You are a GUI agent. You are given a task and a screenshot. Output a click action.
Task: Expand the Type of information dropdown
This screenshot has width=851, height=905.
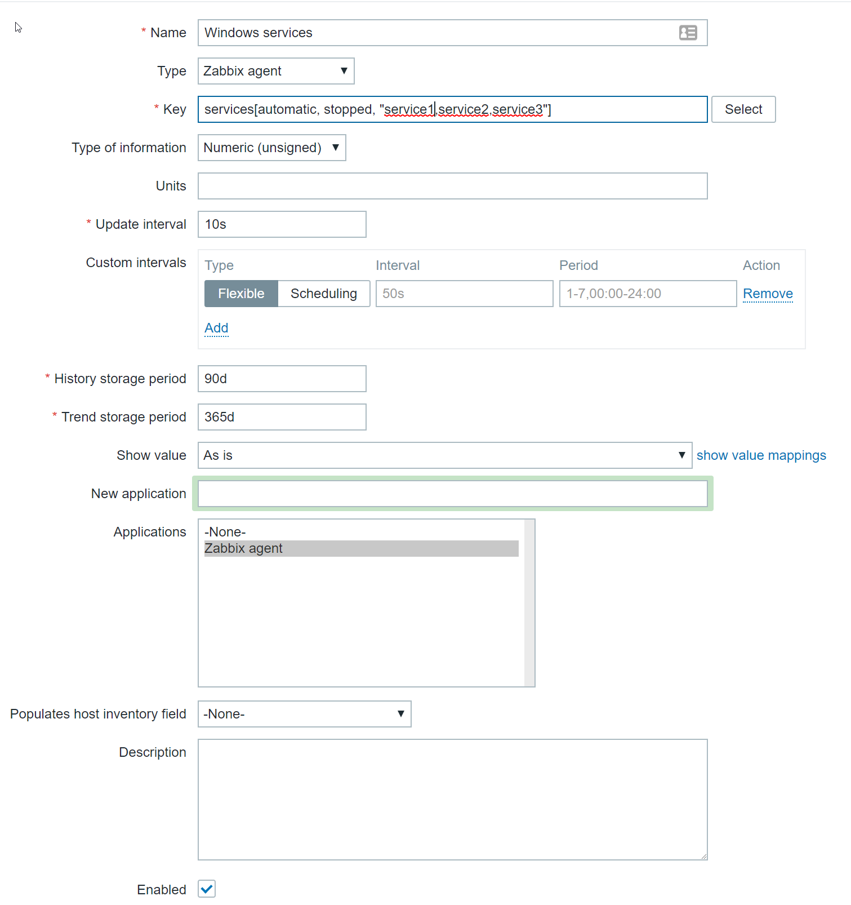(271, 148)
